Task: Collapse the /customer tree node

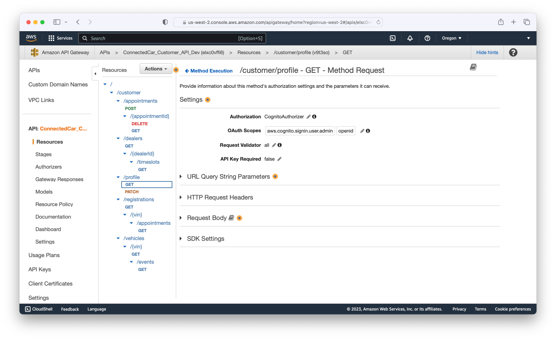Action: coord(112,93)
